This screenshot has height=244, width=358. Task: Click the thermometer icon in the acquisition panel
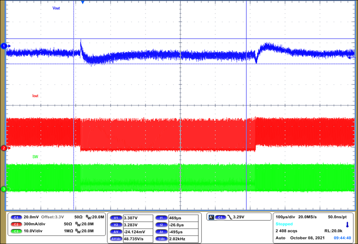click(x=348, y=225)
